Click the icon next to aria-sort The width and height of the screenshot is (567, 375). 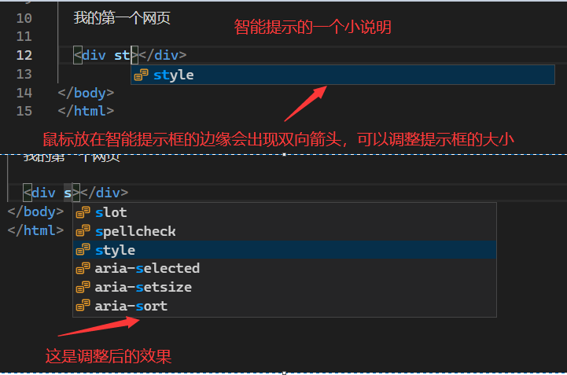(x=83, y=306)
